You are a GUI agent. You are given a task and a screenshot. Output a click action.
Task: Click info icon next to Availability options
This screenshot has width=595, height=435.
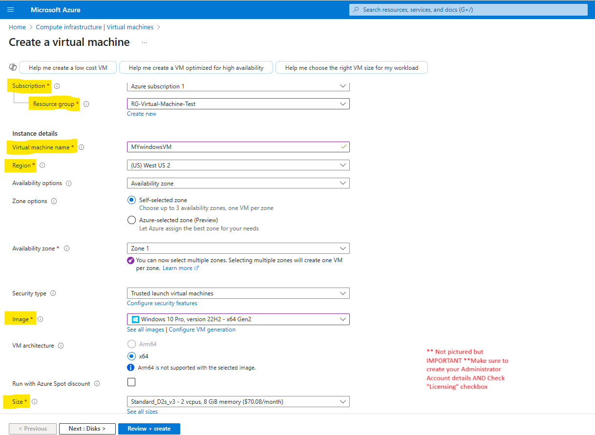click(x=68, y=184)
